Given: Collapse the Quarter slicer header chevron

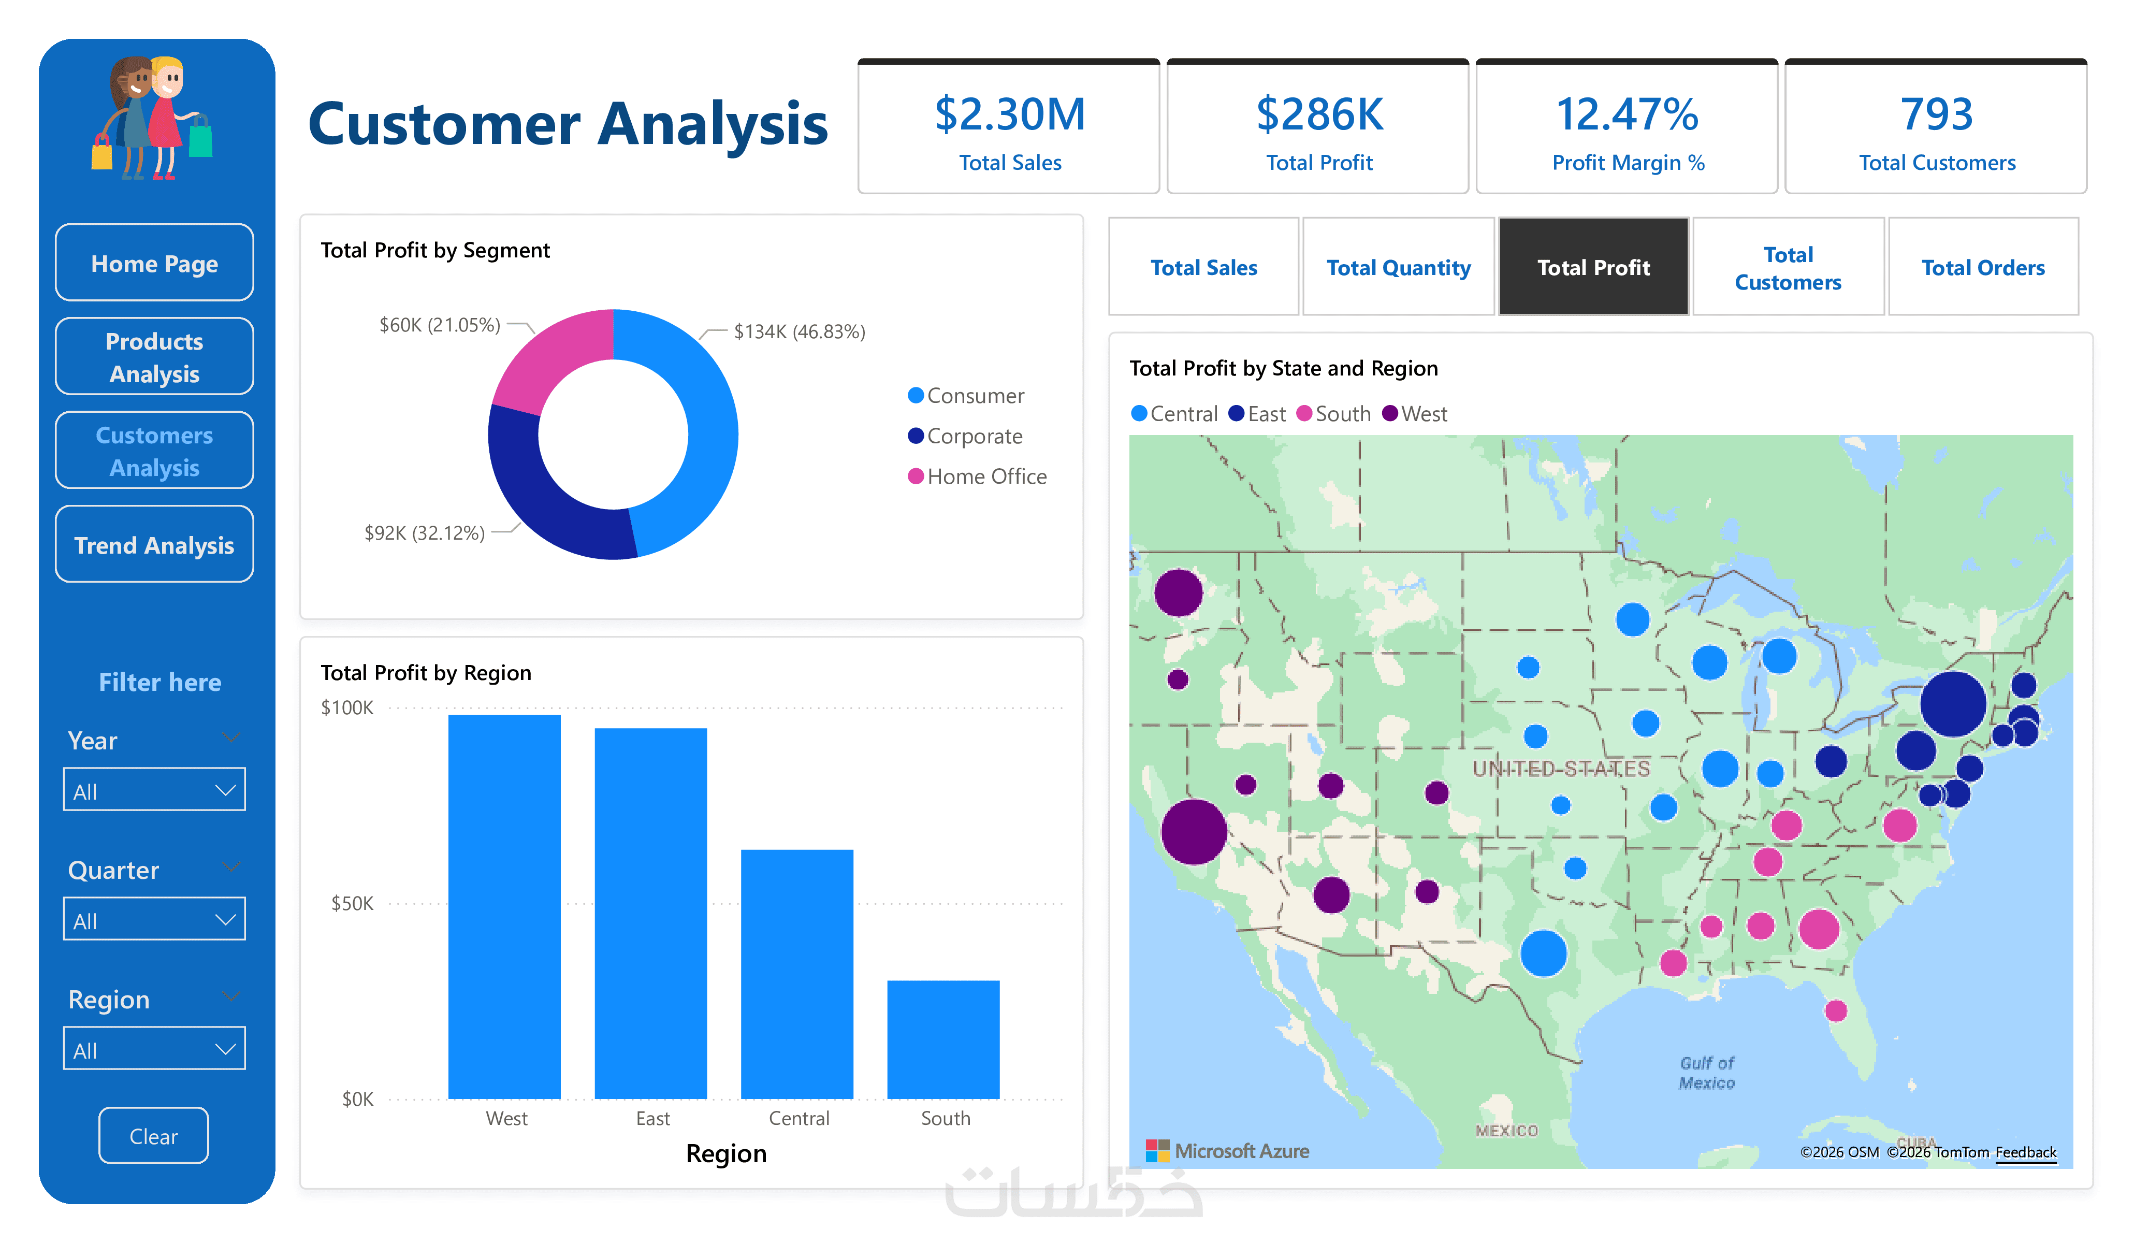Looking at the screenshot, I should (230, 868).
